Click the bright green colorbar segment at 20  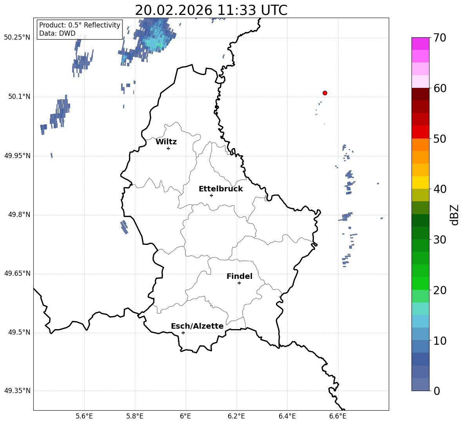coord(420,284)
